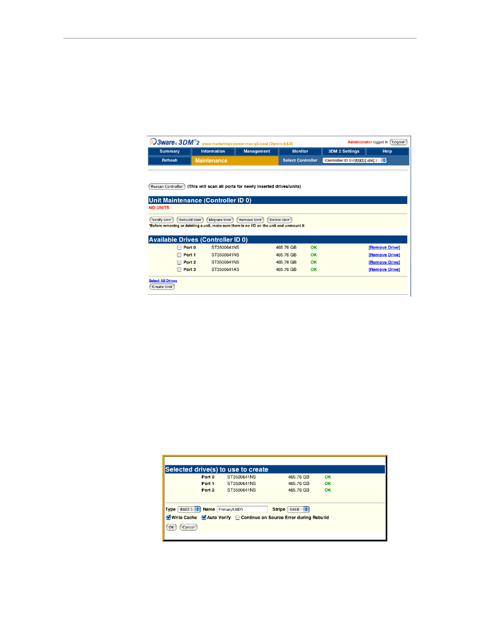Click the 465.76 GB size on Port 2 row in Available Drives
The image size is (480, 622).
(x=286, y=262)
